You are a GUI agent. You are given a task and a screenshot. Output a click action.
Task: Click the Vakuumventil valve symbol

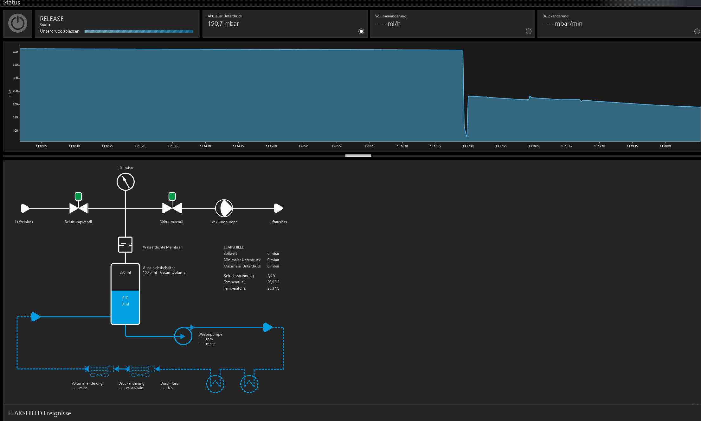point(172,208)
